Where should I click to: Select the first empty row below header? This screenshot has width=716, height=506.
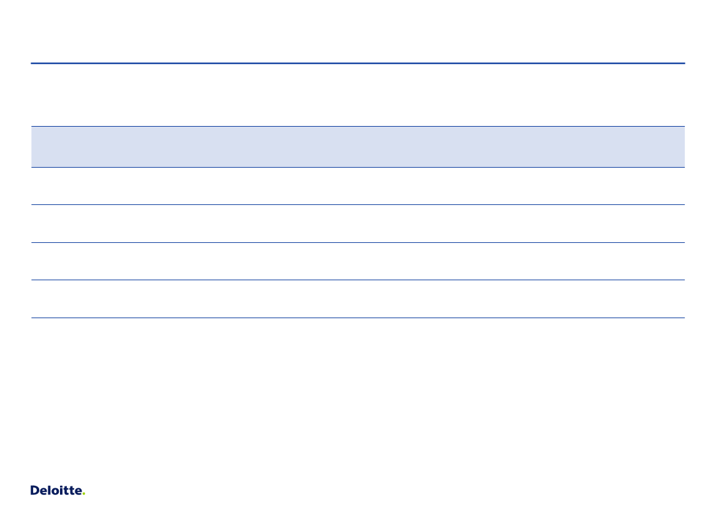[358, 186]
